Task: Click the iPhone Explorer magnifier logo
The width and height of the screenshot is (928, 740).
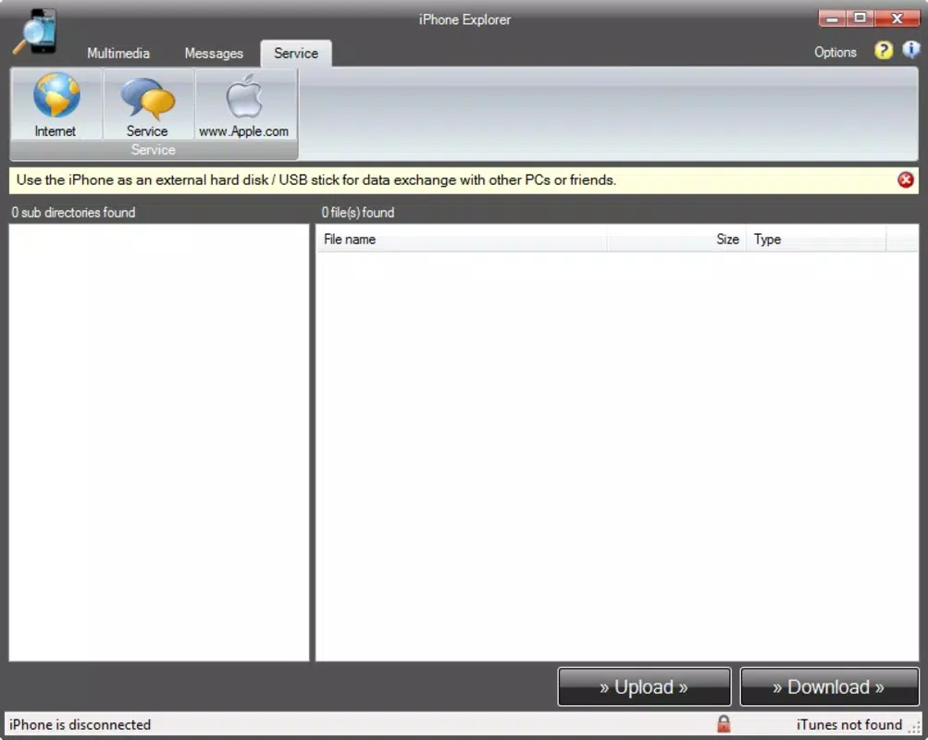Action: (37, 31)
